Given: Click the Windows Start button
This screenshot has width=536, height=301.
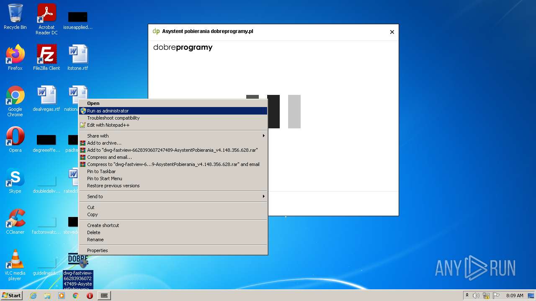Looking at the screenshot, I should coord(12,296).
